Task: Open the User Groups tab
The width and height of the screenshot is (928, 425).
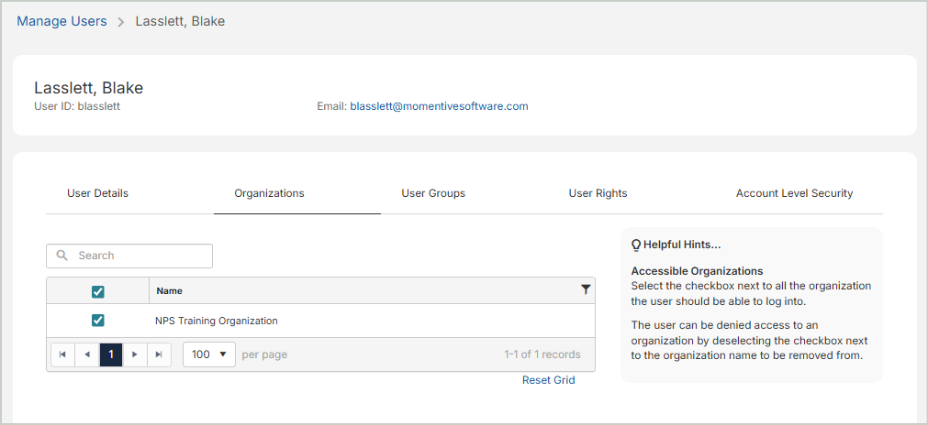Action: coord(433,193)
